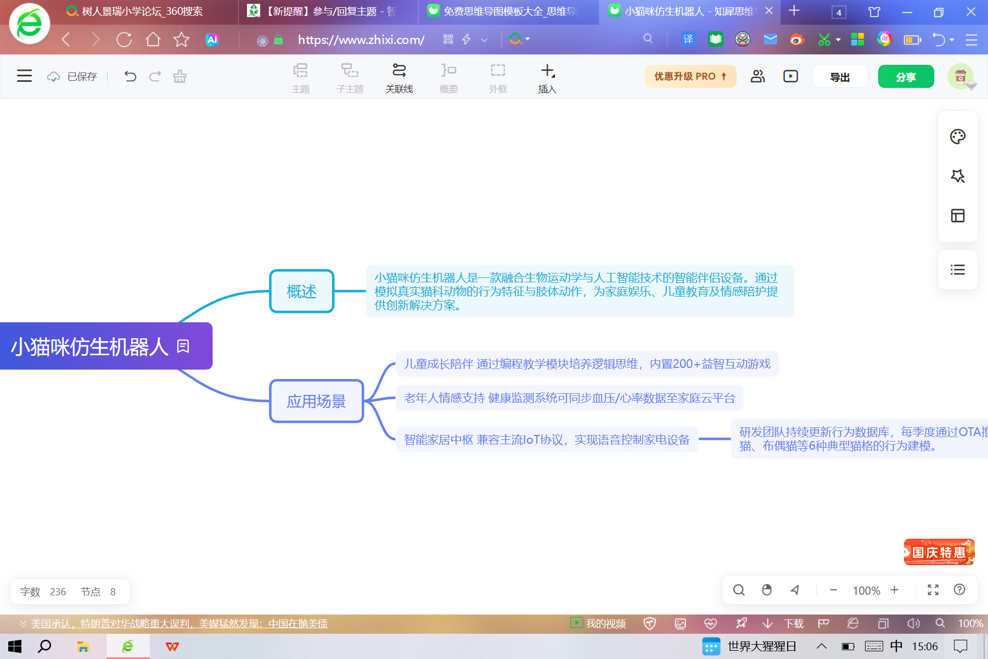
Task: Open the note icon on central topic
Action: pos(183,347)
